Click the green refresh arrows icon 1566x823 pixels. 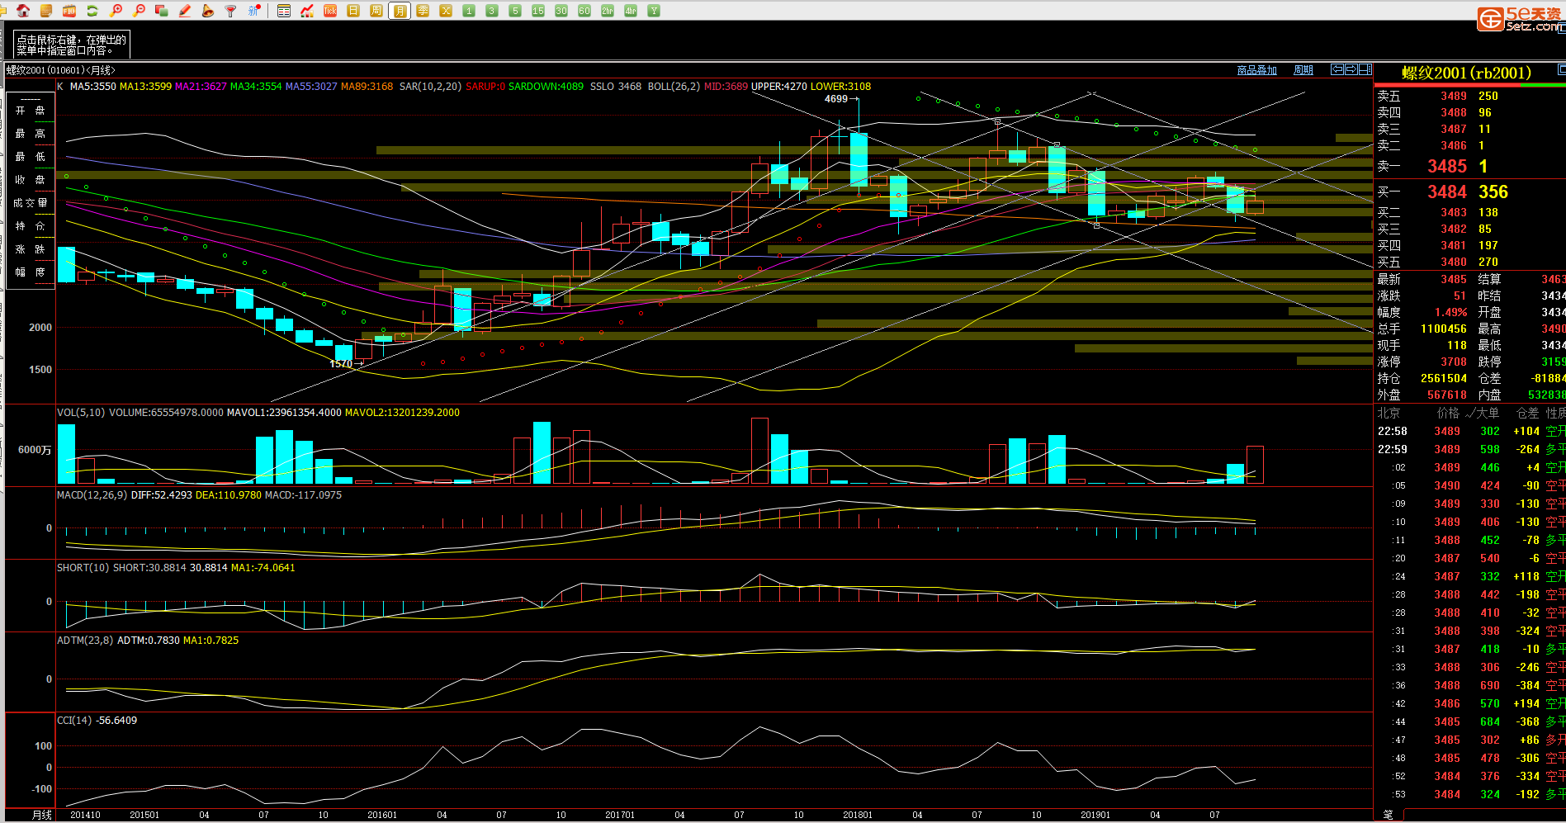(x=92, y=11)
